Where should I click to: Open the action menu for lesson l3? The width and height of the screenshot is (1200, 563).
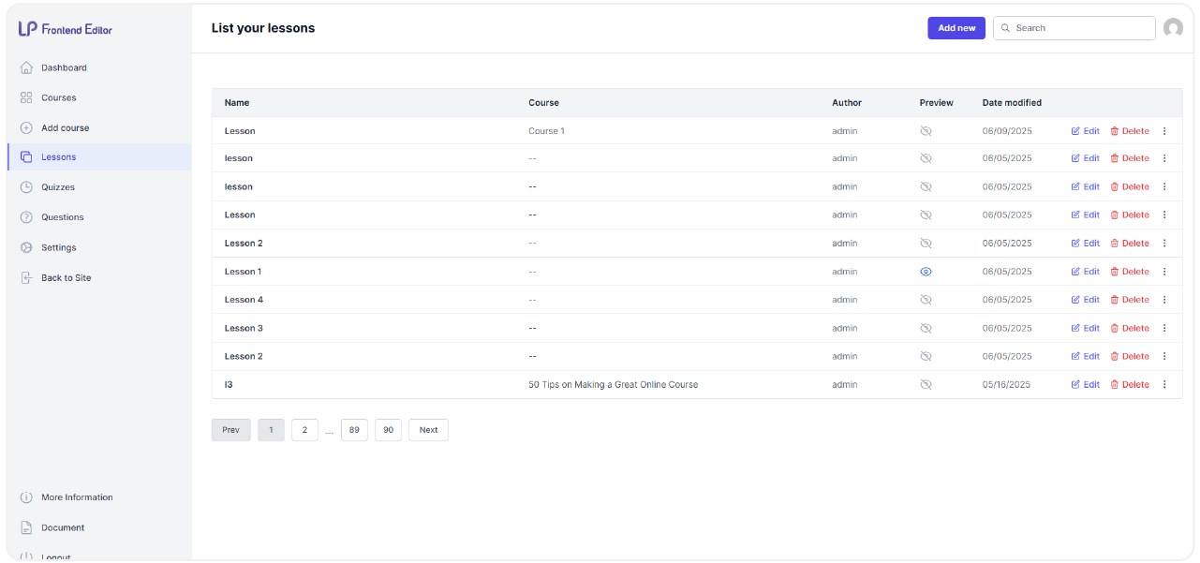click(1163, 384)
